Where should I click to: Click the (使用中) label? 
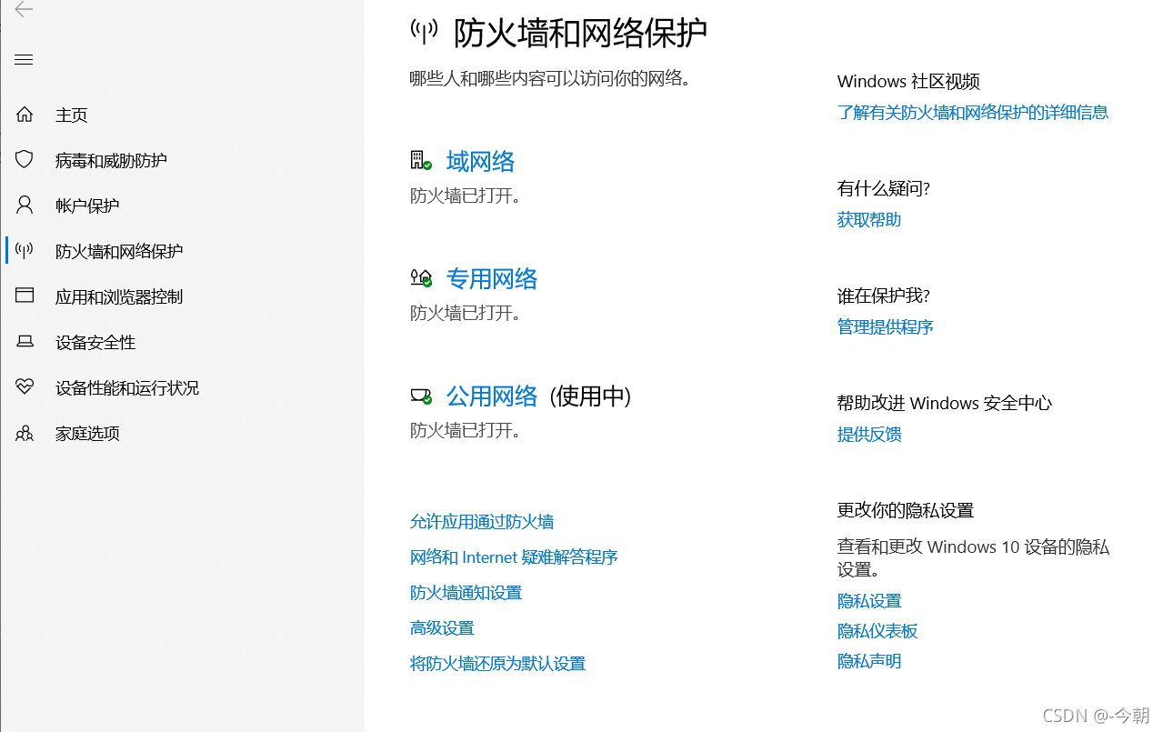tap(591, 396)
